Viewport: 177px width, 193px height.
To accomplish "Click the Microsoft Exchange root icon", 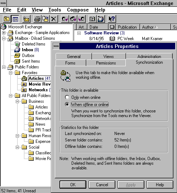I will pyautogui.click(x=4, y=27).
